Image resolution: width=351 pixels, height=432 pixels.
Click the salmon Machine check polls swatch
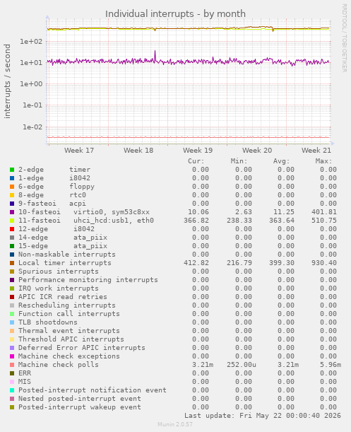[x=12, y=365]
